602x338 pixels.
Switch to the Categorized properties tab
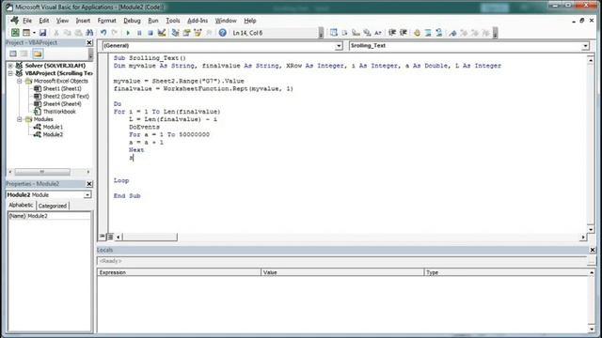coord(53,206)
